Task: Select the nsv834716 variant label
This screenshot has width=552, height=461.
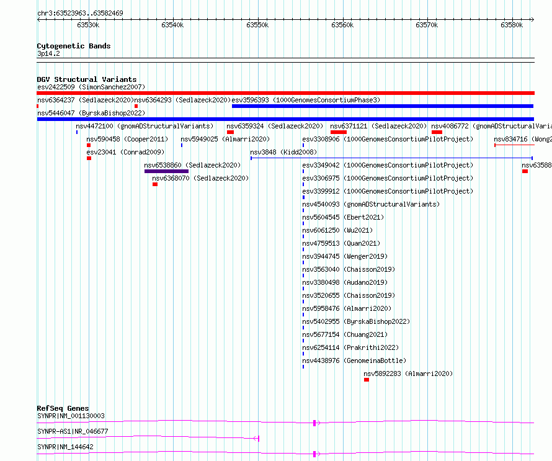Action: [523, 139]
